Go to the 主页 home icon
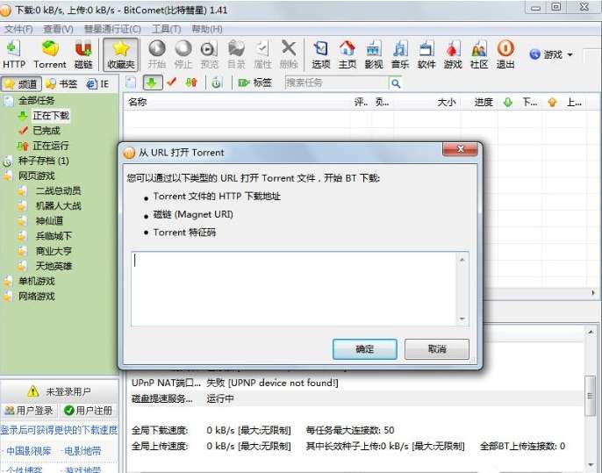The height and width of the screenshot is (473, 602). click(x=348, y=54)
